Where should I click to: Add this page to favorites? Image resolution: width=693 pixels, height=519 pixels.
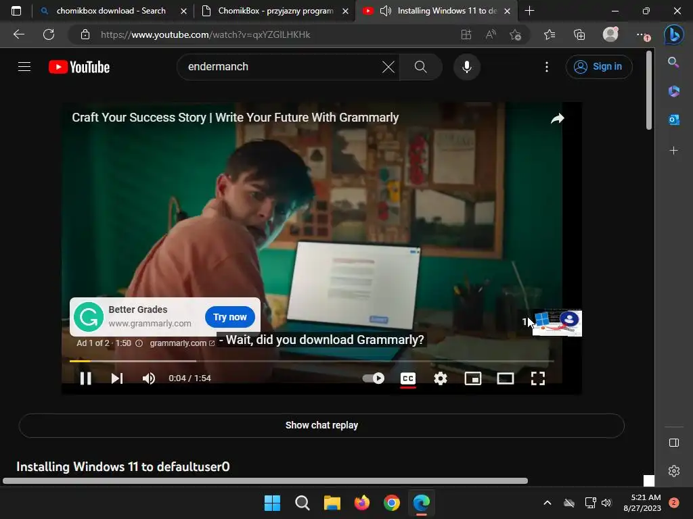515,34
